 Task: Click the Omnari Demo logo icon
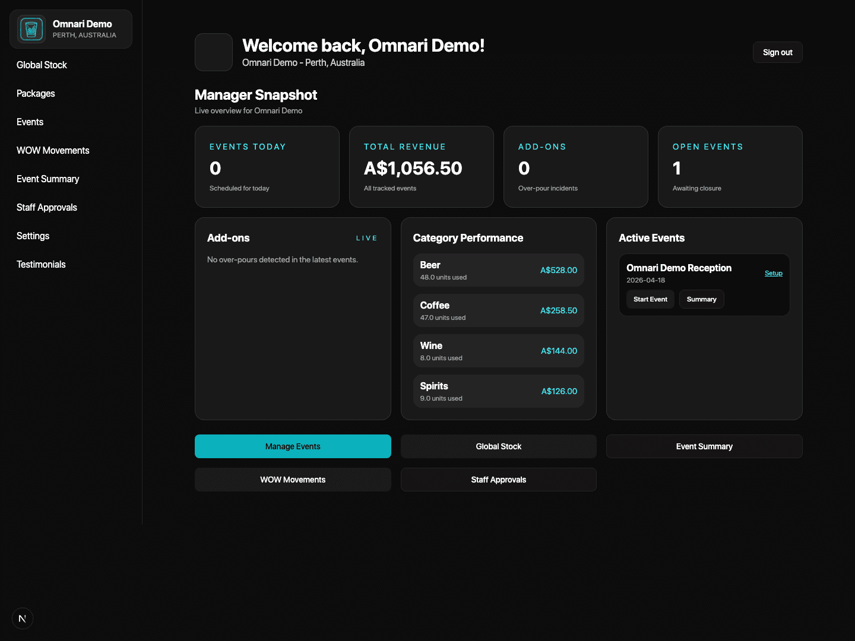(31, 29)
